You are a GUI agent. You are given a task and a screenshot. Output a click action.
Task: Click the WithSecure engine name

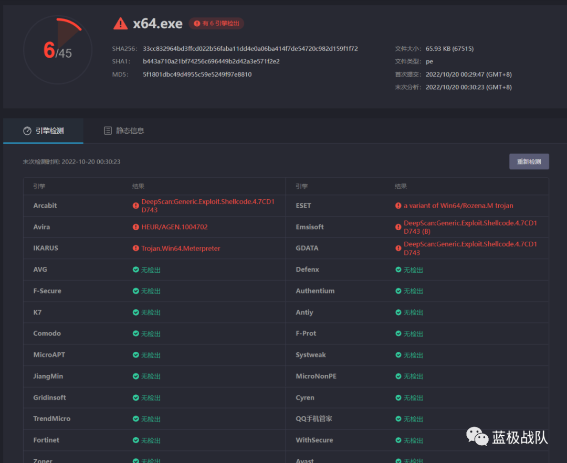[314, 440]
